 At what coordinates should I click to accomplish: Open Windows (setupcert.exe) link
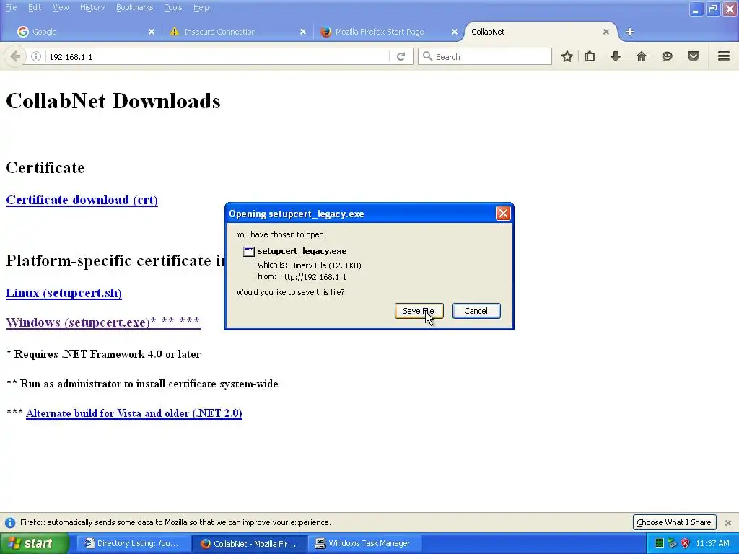coord(102,322)
